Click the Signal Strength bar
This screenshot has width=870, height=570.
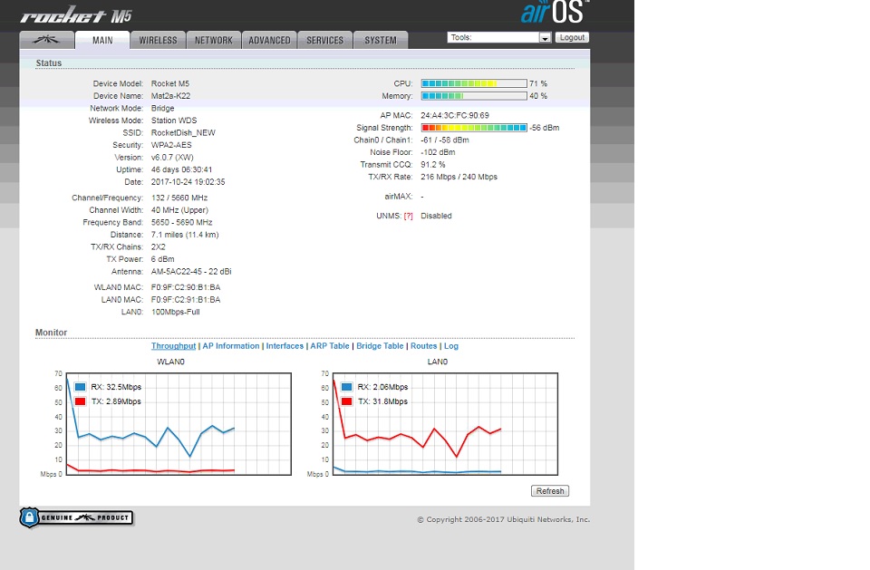coord(474,128)
